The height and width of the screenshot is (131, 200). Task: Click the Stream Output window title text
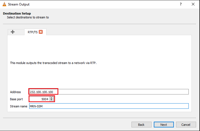(x=19, y=4)
